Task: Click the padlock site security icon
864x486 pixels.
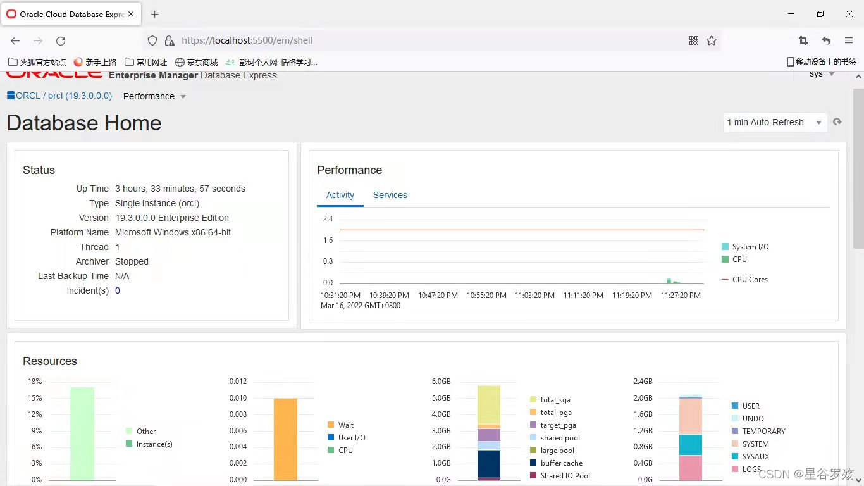Action: point(169,40)
